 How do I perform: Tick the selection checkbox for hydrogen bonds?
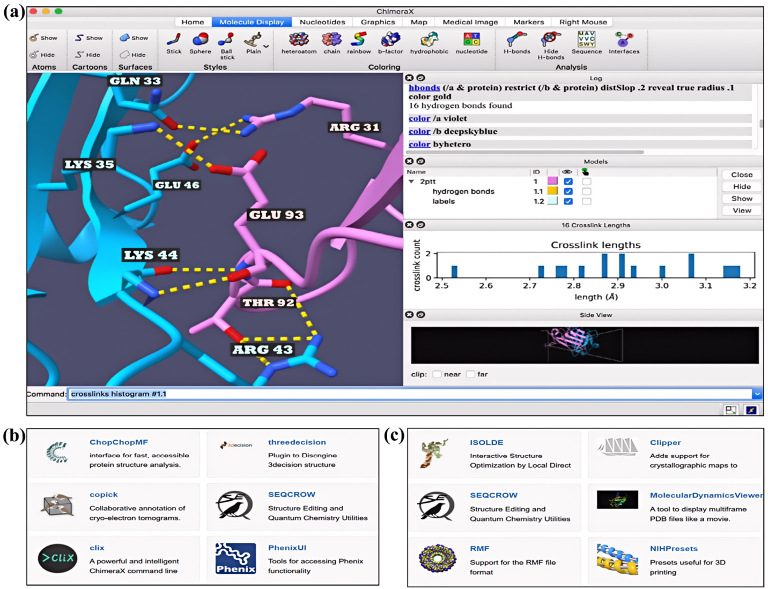tap(587, 191)
